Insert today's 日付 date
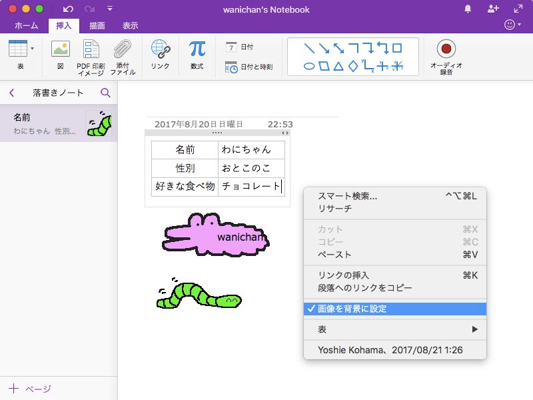This screenshot has height=400, width=533. [x=240, y=47]
